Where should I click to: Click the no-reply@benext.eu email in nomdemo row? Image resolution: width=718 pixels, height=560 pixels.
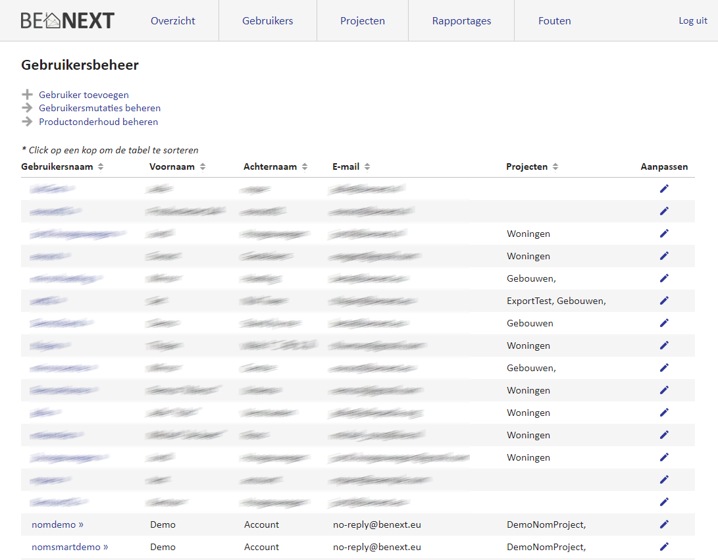pos(377,524)
